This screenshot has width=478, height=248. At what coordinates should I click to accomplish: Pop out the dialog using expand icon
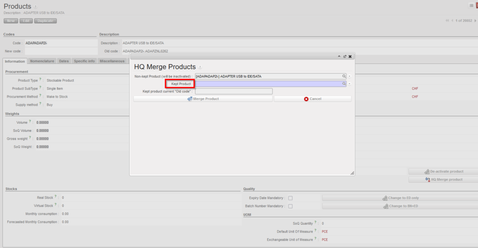coord(345,57)
